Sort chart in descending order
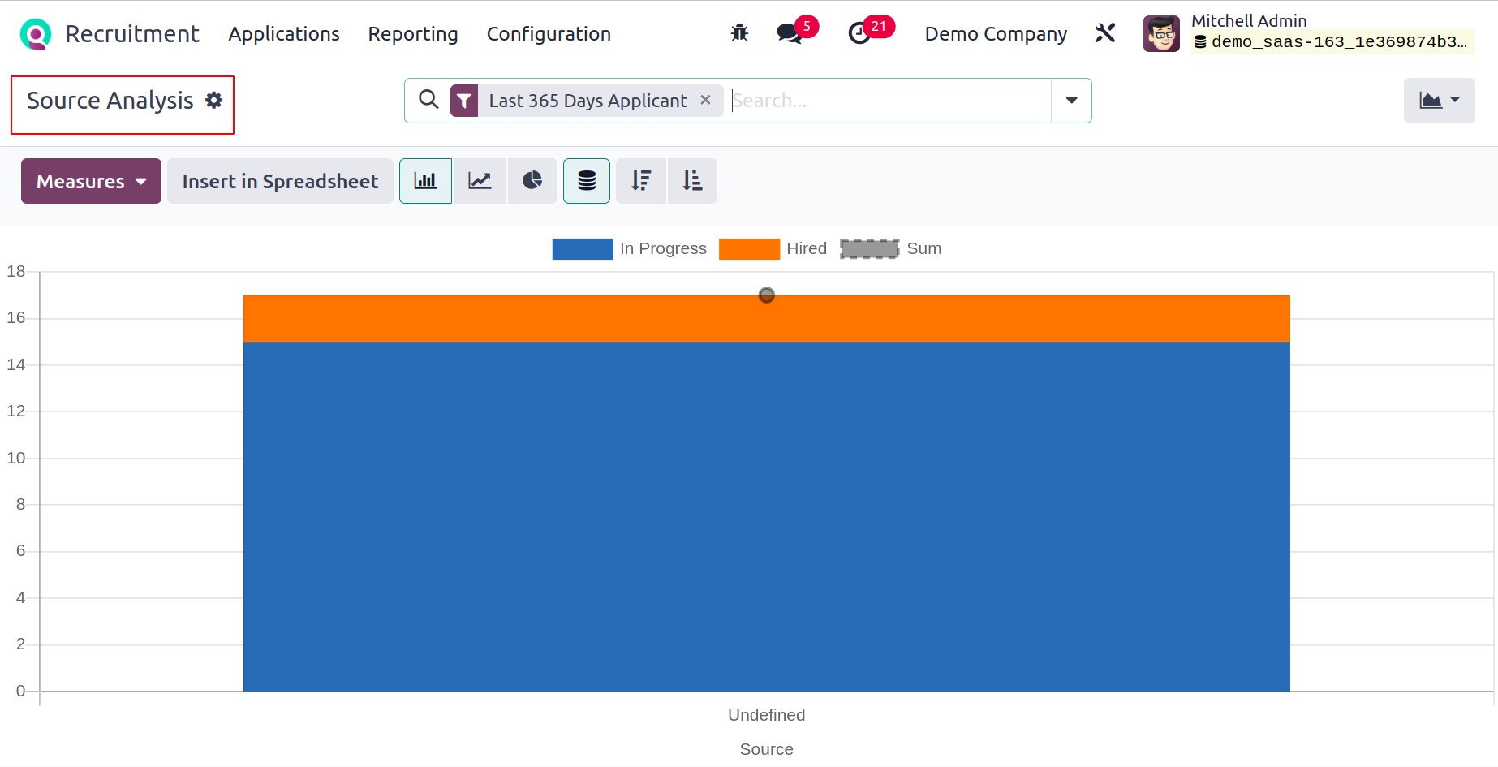 pos(641,181)
